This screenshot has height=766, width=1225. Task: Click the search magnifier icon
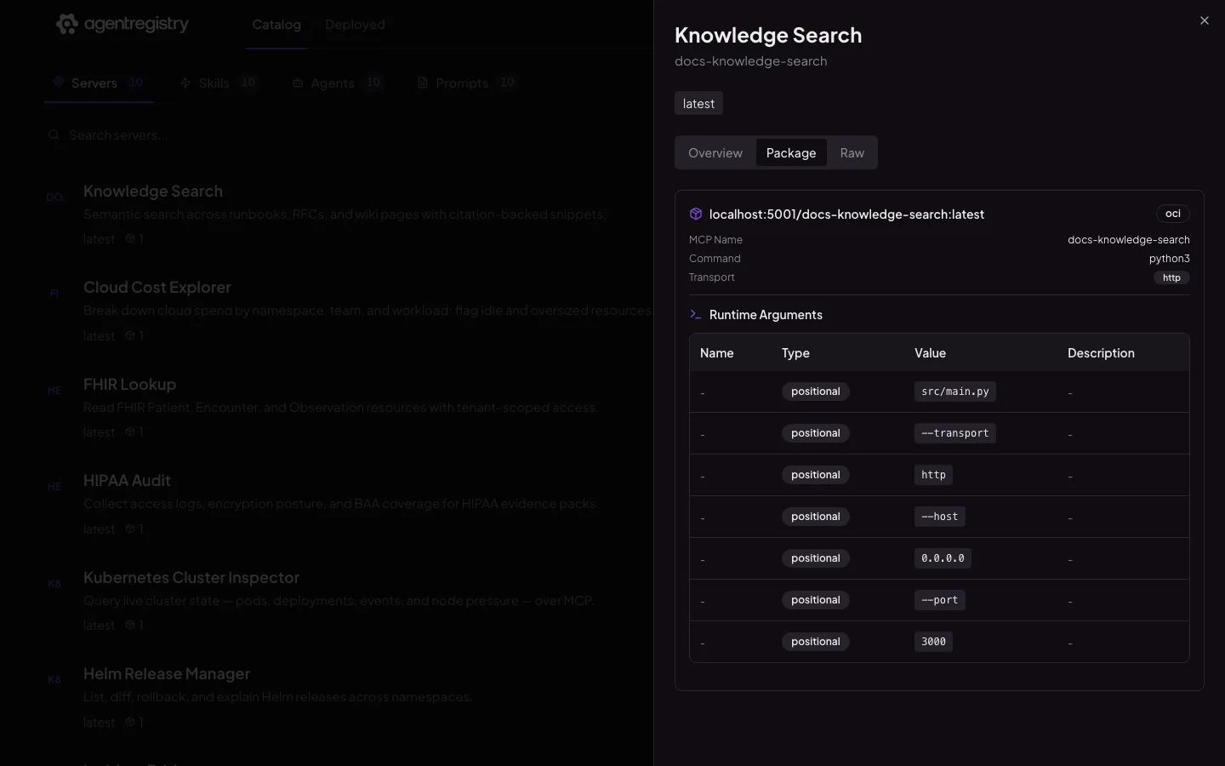click(x=54, y=135)
